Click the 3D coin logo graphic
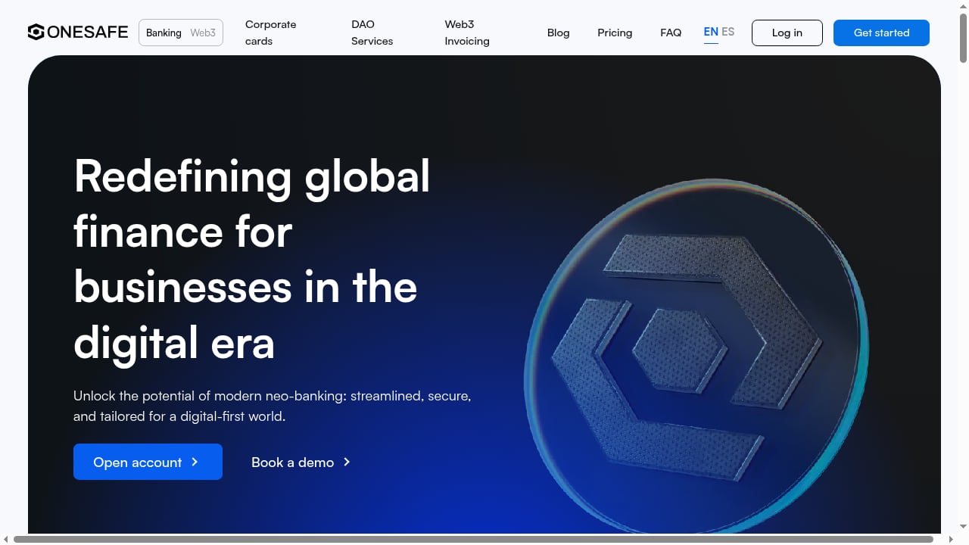 click(696, 356)
